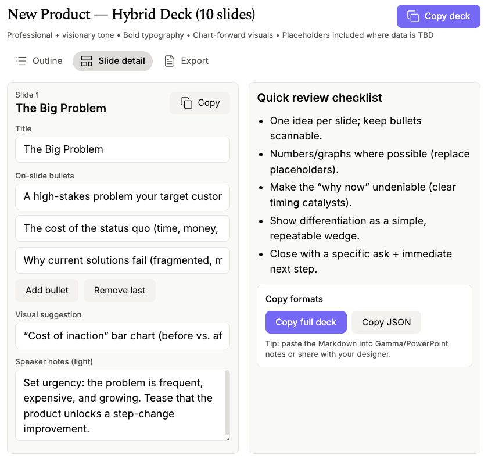The width and height of the screenshot is (488, 462).
Task: Focus the Title field "The Big Problem"
Action: tap(123, 149)
